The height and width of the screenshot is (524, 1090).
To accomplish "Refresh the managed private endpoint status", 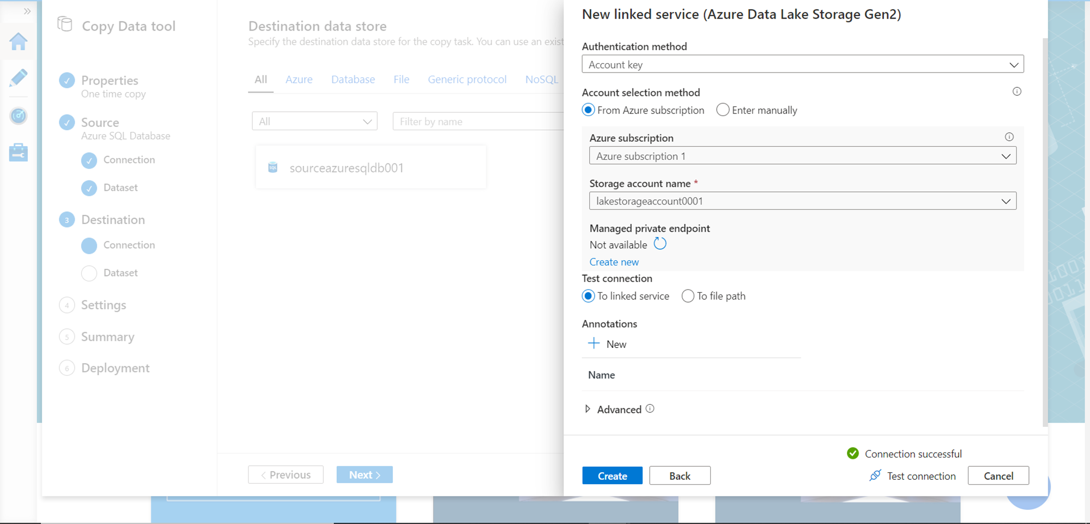I will (x=660, y=244).
